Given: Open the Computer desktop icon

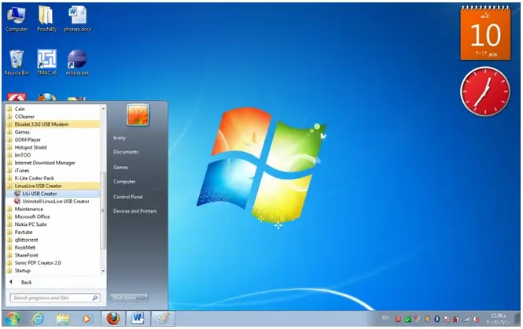Looking at the screenshot, I should [x=17, y=19].
